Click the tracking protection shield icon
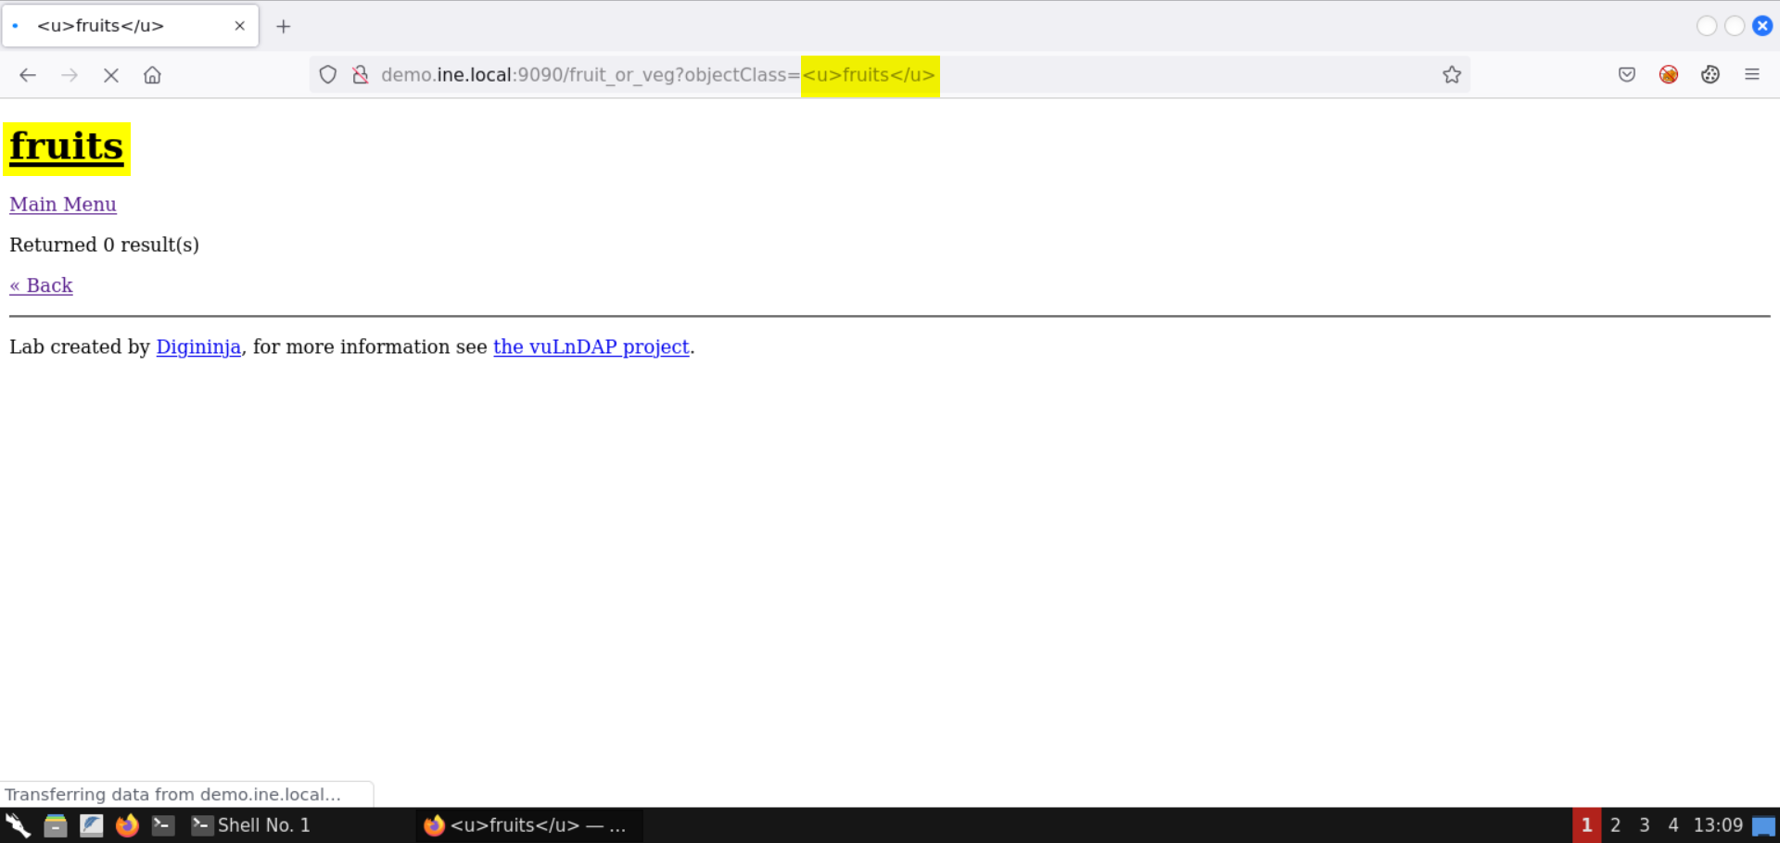 pos(328,75)
